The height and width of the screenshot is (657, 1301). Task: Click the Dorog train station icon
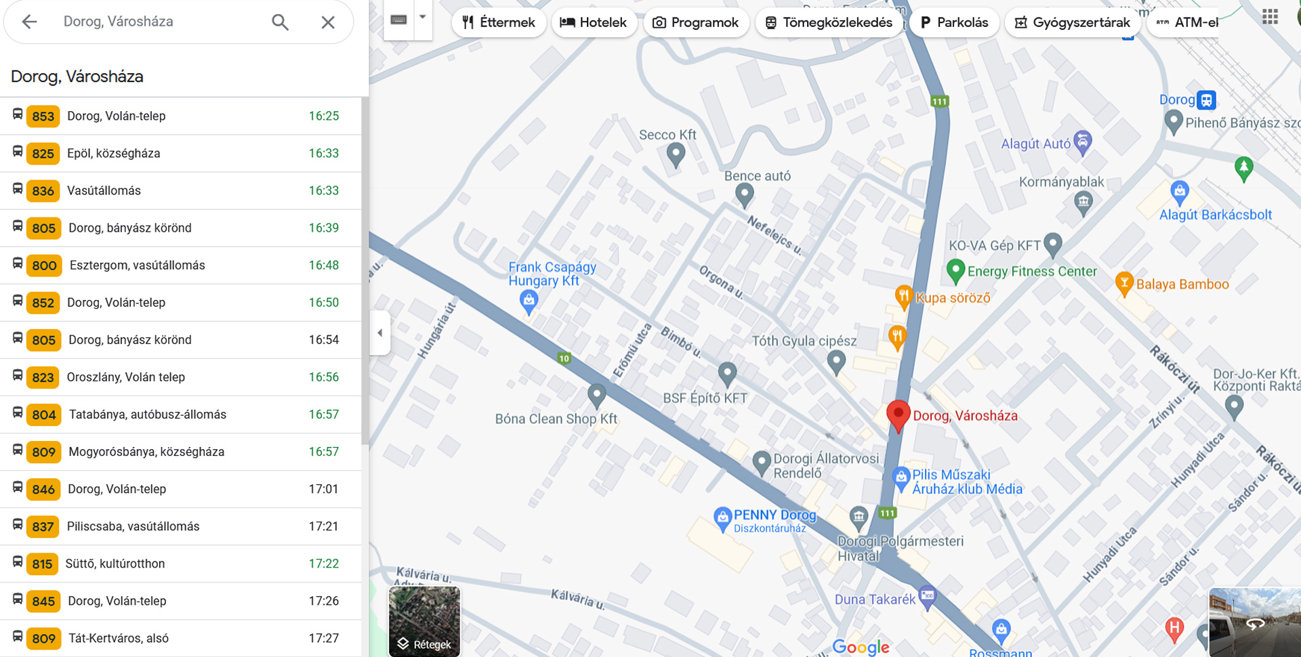click(1206, 100)
